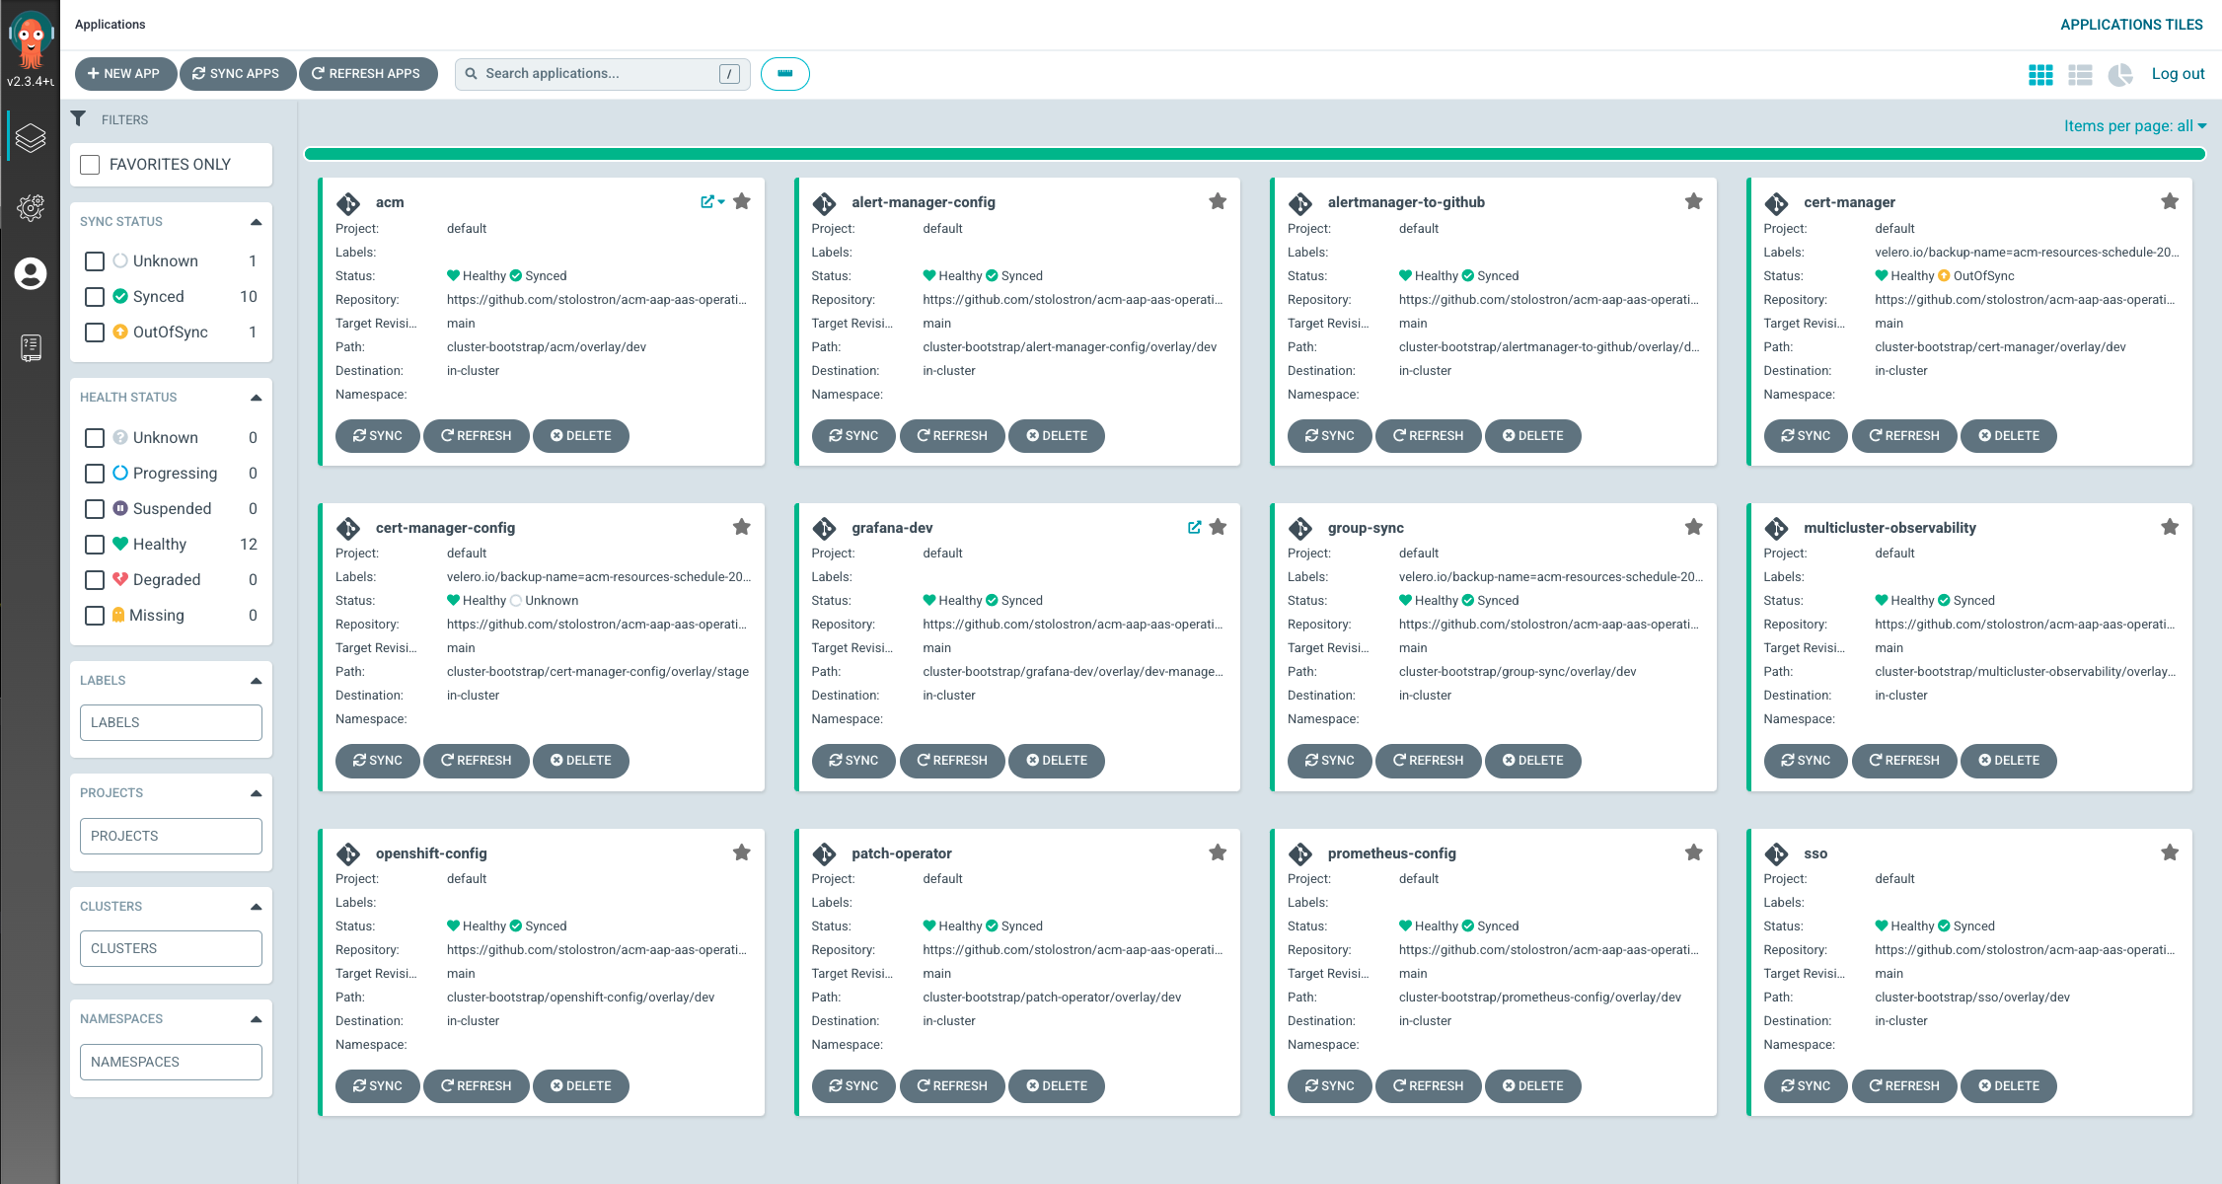The image size is (2222, 1184).
Task: Click Log out link
Action: tap(2178, 74)
